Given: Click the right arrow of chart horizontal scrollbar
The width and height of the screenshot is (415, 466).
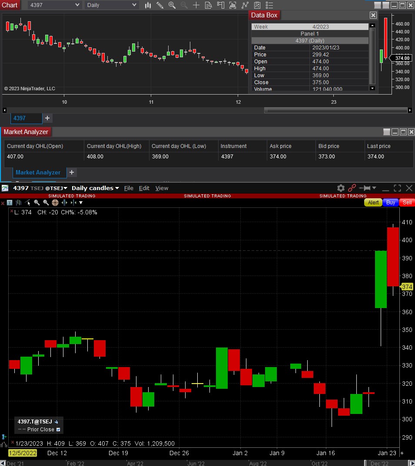Looking at the screenshot, I should tap(410, 110).
